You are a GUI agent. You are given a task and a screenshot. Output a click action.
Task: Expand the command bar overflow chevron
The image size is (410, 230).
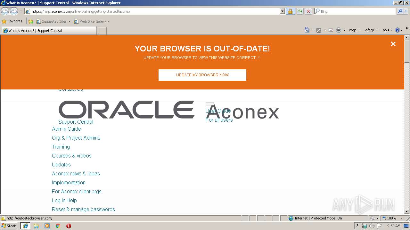(x=407, y=28)
